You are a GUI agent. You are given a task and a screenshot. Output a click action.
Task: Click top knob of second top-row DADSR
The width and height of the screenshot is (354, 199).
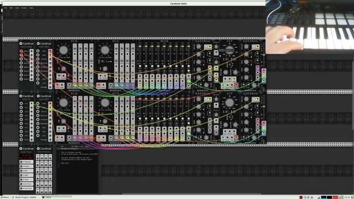pyautogui.click(x=246, y=46)
